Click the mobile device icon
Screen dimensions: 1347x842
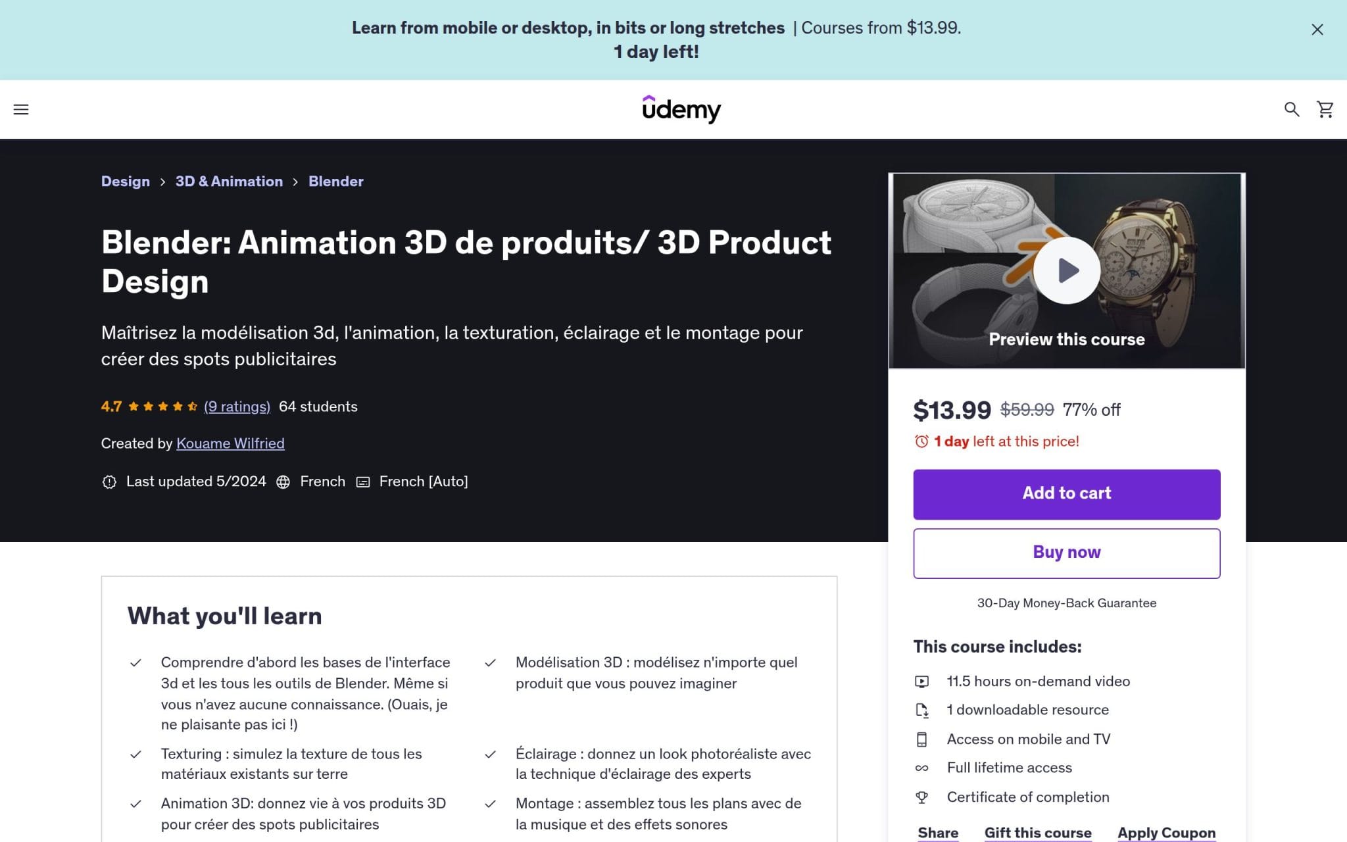[x=922, y=739]
